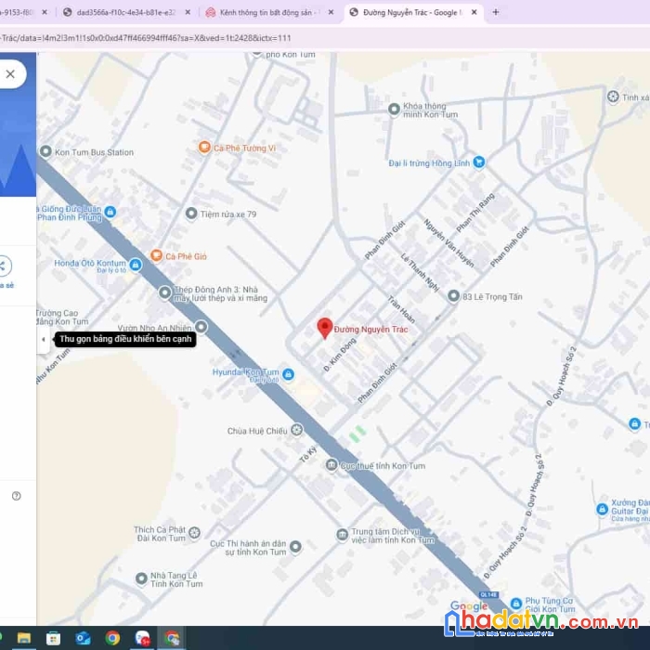This screenshot has width=650, height=650.
Task: Switch to the dad3566a-f10c browser tab
Action: pyautogui.click(x=126, y=12)
